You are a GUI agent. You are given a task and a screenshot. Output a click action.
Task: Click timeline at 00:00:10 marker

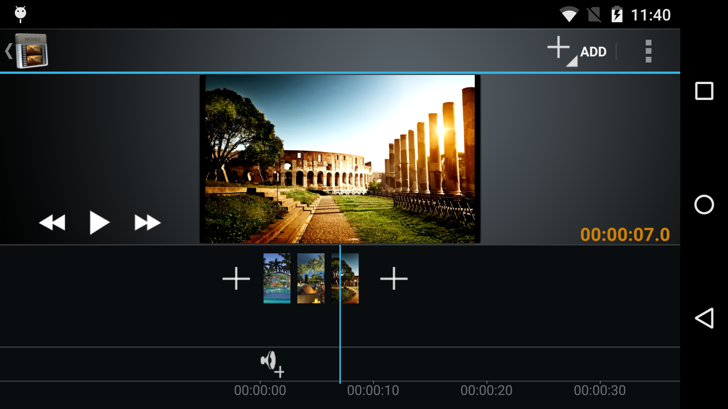tap(373, 390)
